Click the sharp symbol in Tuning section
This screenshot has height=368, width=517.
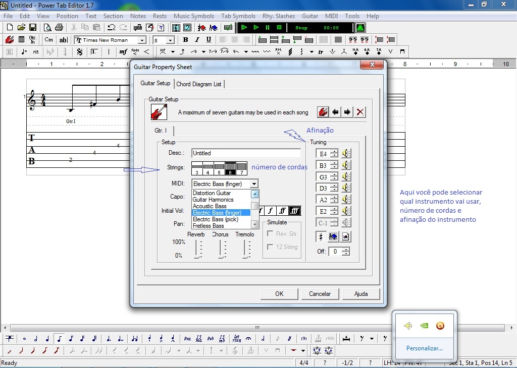tap(320, 236)
